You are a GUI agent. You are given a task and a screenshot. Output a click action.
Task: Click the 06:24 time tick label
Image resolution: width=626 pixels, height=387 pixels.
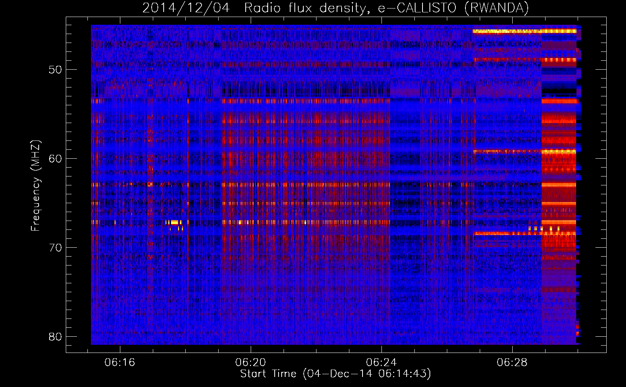(381, 363)
